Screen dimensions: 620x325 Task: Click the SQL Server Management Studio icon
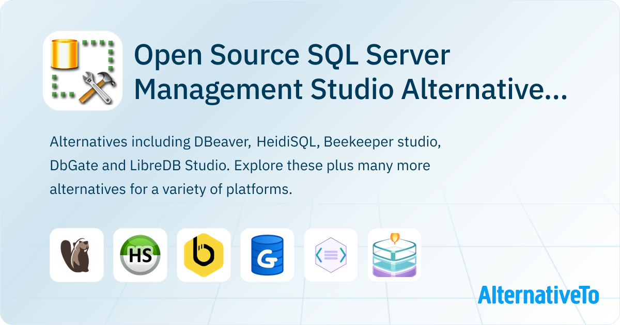click(x=83, y=71)
